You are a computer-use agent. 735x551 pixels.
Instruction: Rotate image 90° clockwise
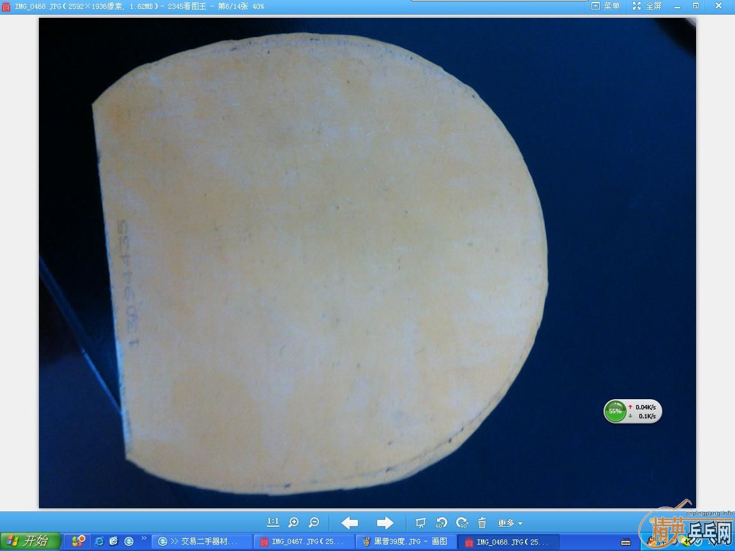[x=462, y=523]
